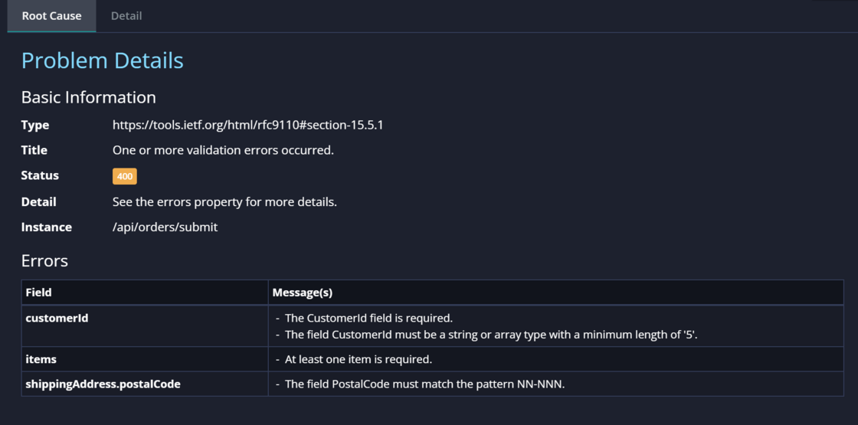Open the rfc9110 section-15.5.1 type URL
This screenshot has width=858, height=425.
tap(248, 126)
